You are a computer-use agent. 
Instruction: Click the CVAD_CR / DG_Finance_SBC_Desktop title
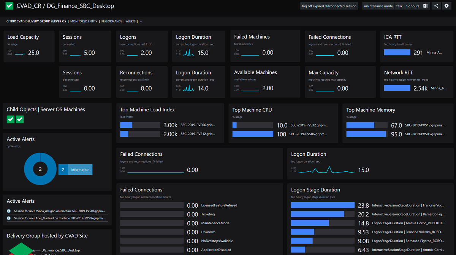click(65, 6)
